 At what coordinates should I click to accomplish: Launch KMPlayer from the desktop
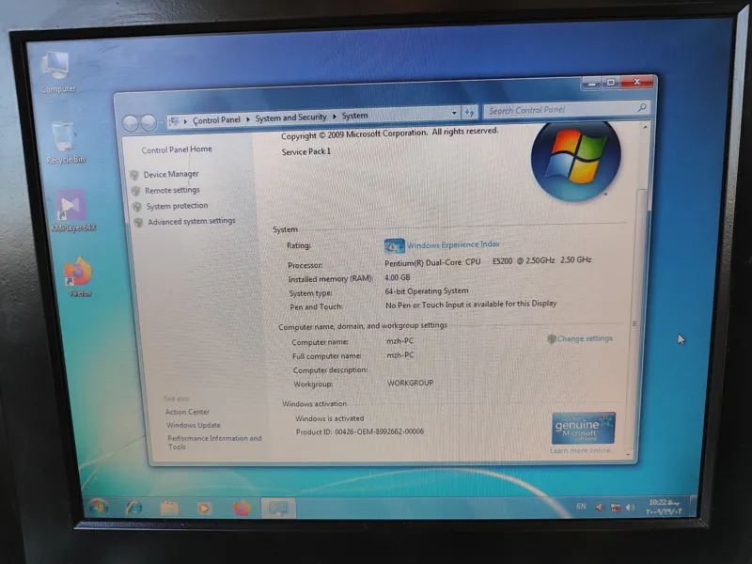(71, 208)
